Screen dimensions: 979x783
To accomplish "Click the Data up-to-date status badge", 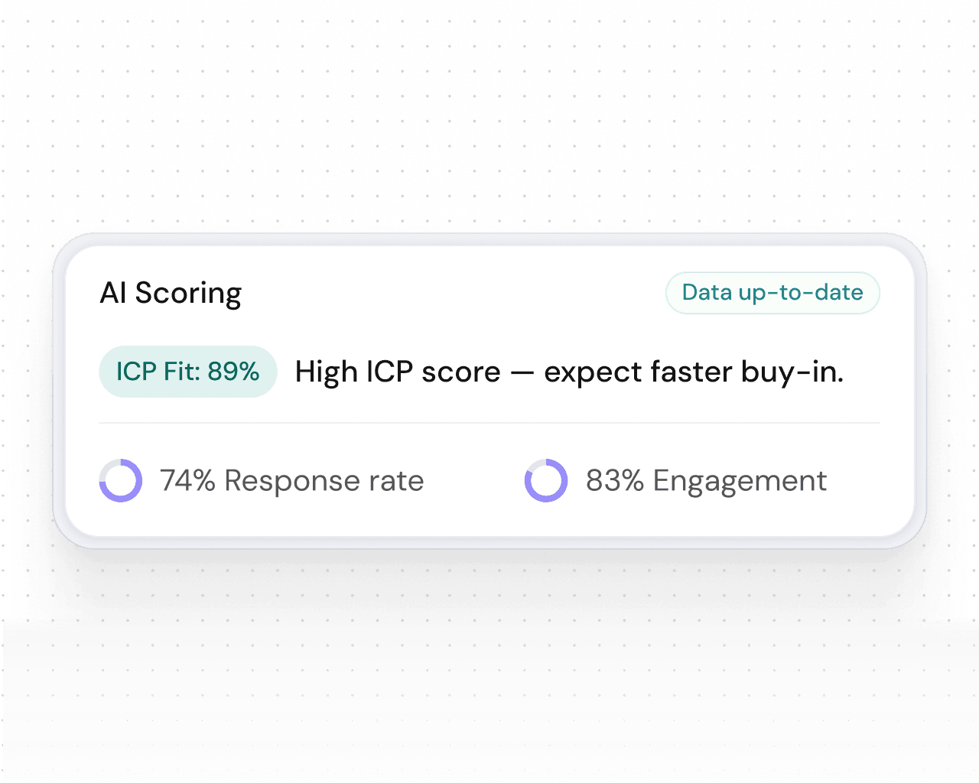I will 772,293.
